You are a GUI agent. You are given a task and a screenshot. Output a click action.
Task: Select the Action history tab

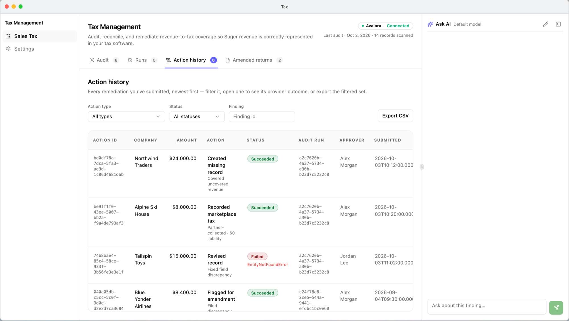[x=191, y=60]
